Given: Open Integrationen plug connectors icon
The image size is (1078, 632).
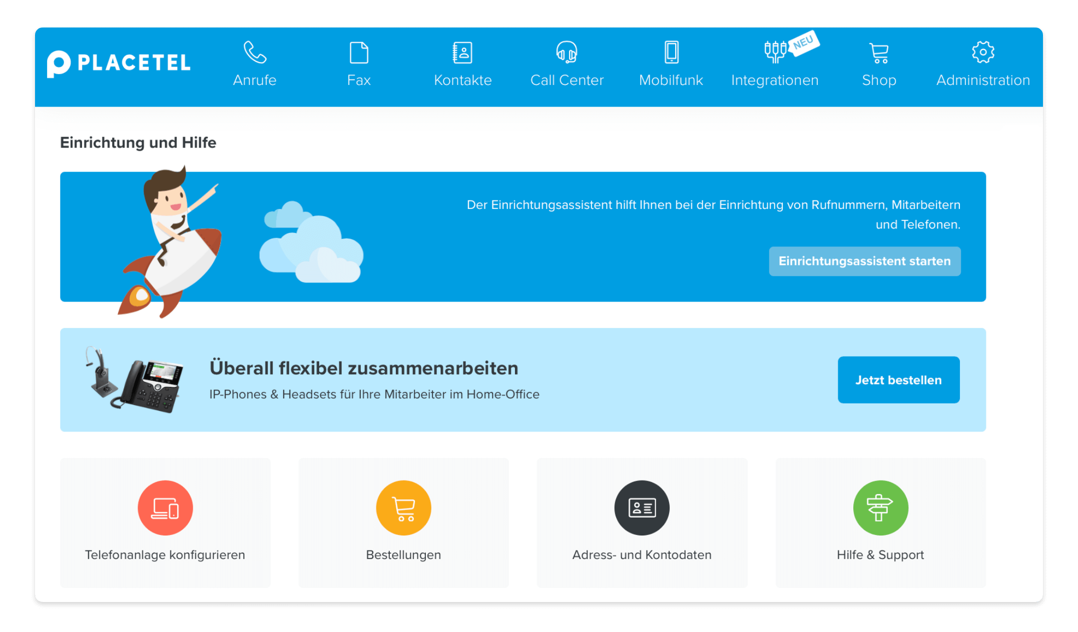Looking at the screenshot, I should 775,52.
